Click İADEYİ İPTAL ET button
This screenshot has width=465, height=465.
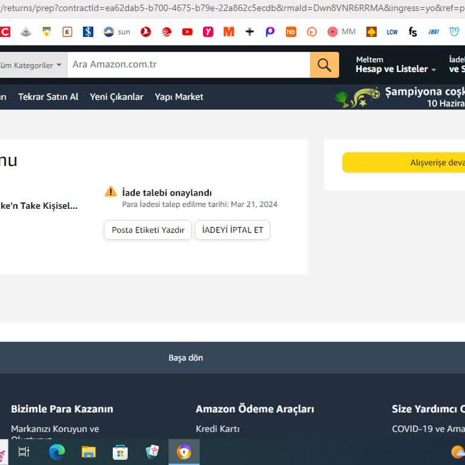pyautogui.click(x=232, y=230)
